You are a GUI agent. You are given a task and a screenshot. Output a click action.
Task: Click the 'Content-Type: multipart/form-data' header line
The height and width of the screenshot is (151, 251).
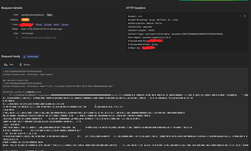pyautogui.click(x=175, y=34)
